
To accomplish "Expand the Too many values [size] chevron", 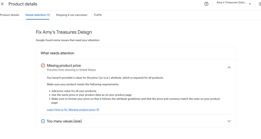I will [229, 121].
